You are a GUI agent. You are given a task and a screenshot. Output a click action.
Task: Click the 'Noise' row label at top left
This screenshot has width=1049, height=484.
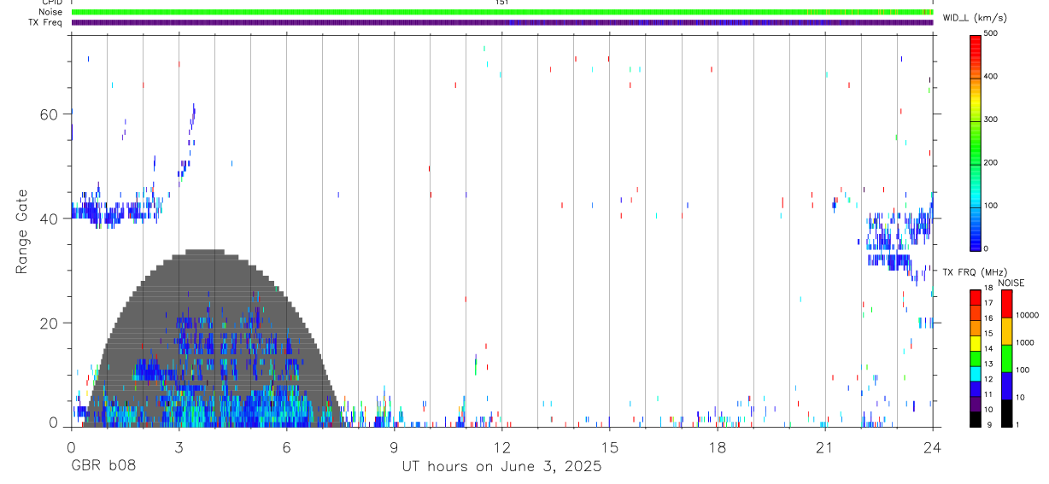click(50, 13)
